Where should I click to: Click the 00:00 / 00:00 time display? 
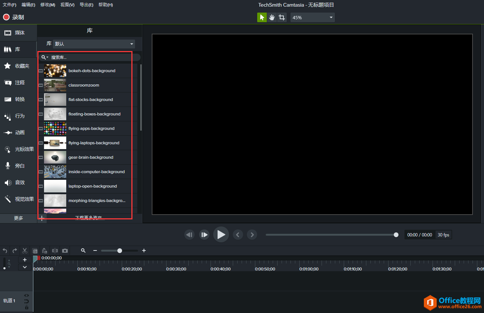[x=420, y=235]
